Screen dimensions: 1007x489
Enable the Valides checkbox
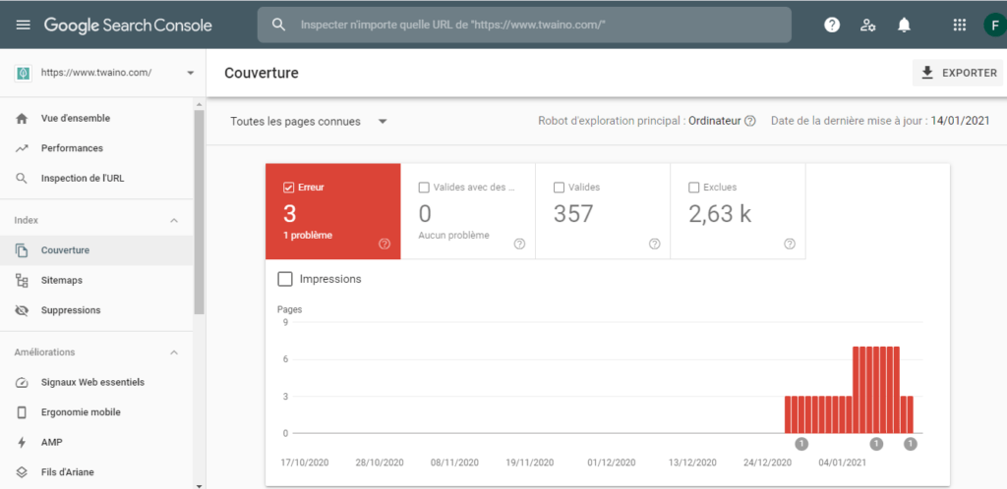[x=559, y=188]
